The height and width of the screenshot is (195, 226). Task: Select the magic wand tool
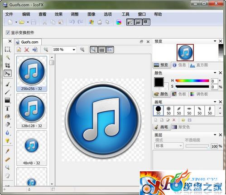pyautogui.click(x=8, y=57)
